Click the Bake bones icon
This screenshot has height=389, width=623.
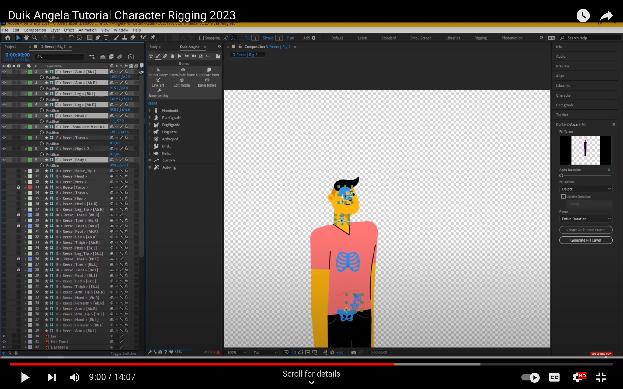pyautogui.click(x=207, y=80)
